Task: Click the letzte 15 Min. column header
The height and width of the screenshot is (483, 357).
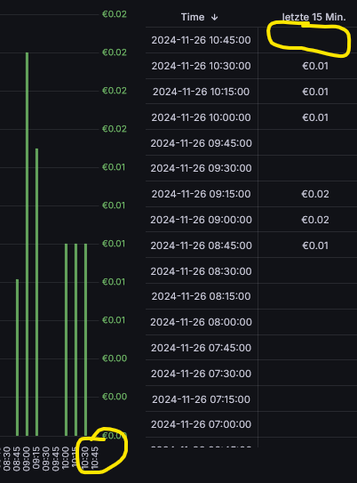Action: (x=314, y=17)
